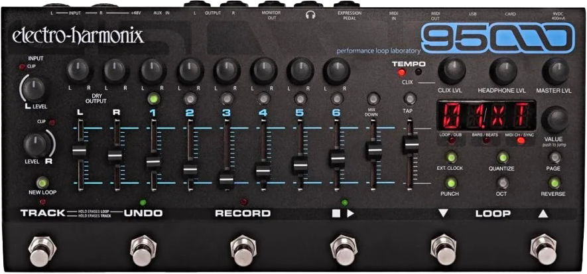Viewport: 587px width, 274px height.
Task: Activate the NEW LOOP button
Action: tap(43, 182)
